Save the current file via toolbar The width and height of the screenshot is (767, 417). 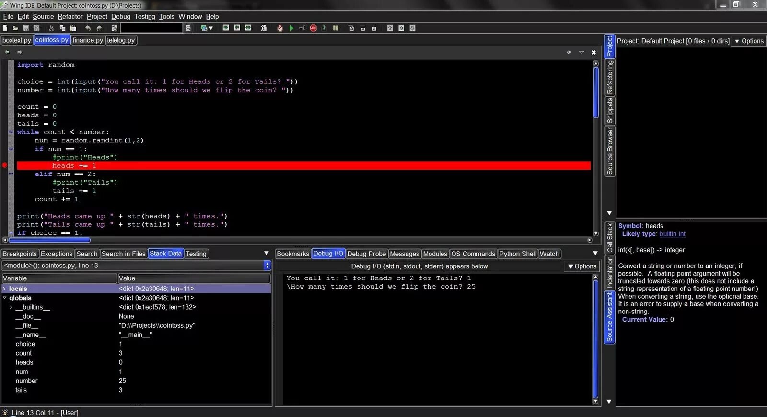(x=26, y=28)
